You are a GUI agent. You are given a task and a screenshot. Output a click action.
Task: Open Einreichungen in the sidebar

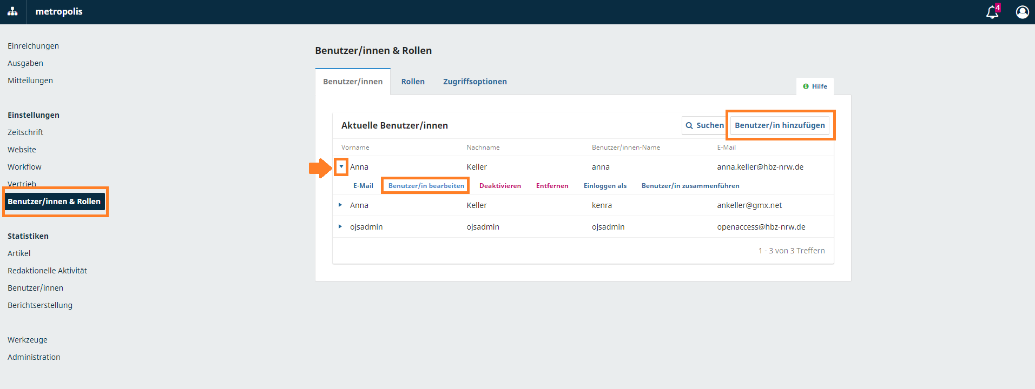[x=33, y=46]
